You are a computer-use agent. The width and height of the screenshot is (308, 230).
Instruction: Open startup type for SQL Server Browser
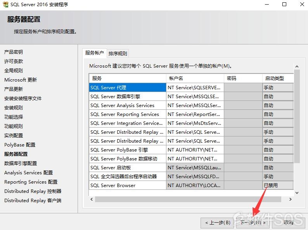coord(278,186)
